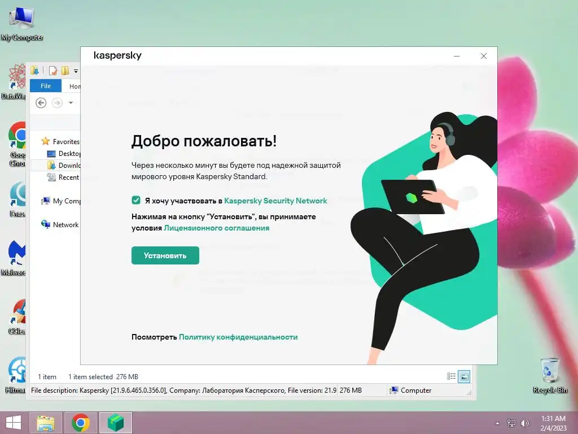
Task: Switch to the Home ribbon tab in Explorer
Action: click(75, 86)
